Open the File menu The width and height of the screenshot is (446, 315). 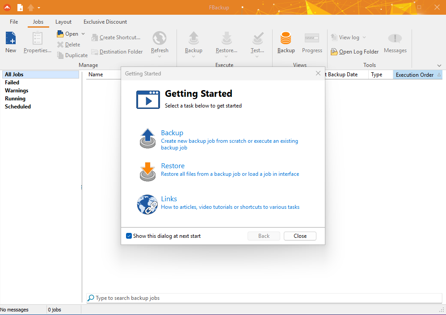click(x=14, y=22)
